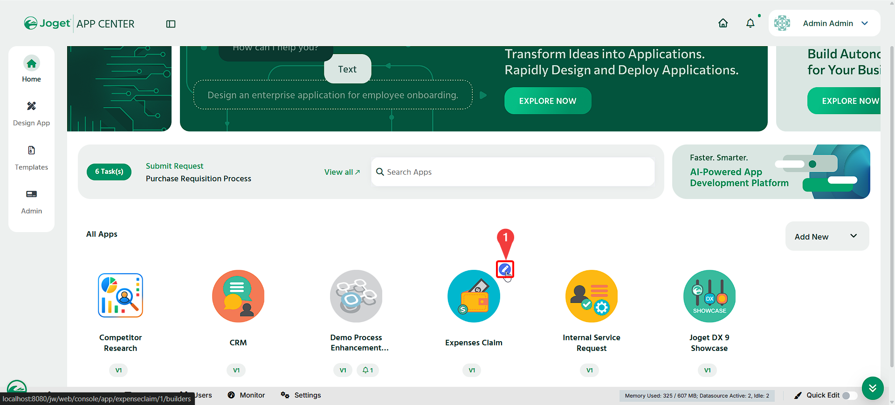The width and height of the screenshot is (895, 405).
Task: Open the home icon in the top bar
Action: [x=723, y=23]
